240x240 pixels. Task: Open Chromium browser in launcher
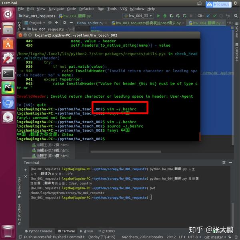click(8, 102)
